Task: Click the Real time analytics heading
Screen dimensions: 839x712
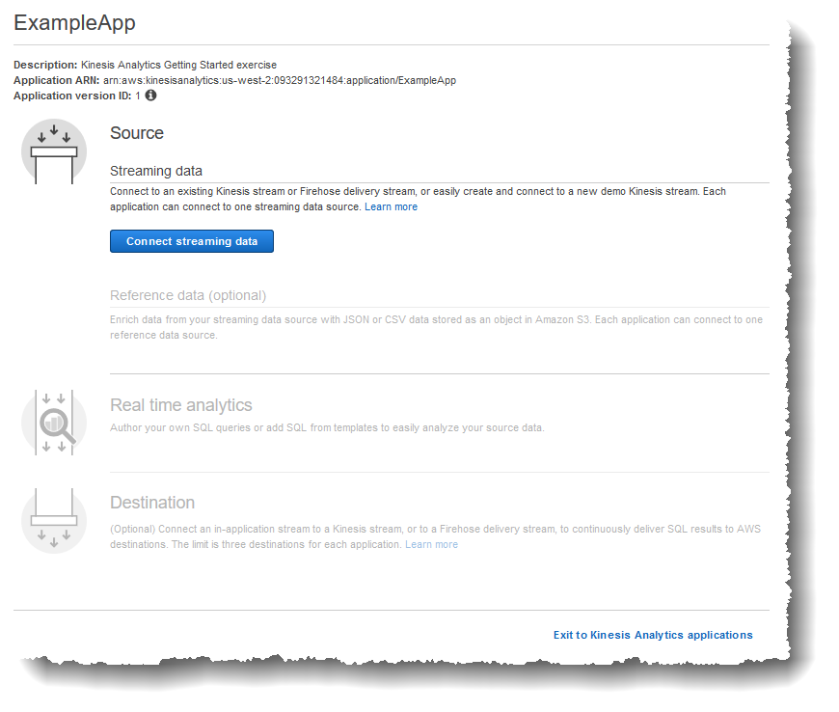Action: pos(180,405)
